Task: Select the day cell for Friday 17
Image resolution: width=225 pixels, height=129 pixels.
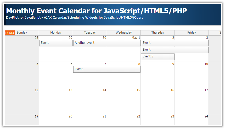Action: (x=192, y=102)
